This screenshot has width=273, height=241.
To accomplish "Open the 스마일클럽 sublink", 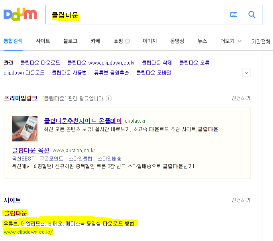I will [x=81, y=159].
